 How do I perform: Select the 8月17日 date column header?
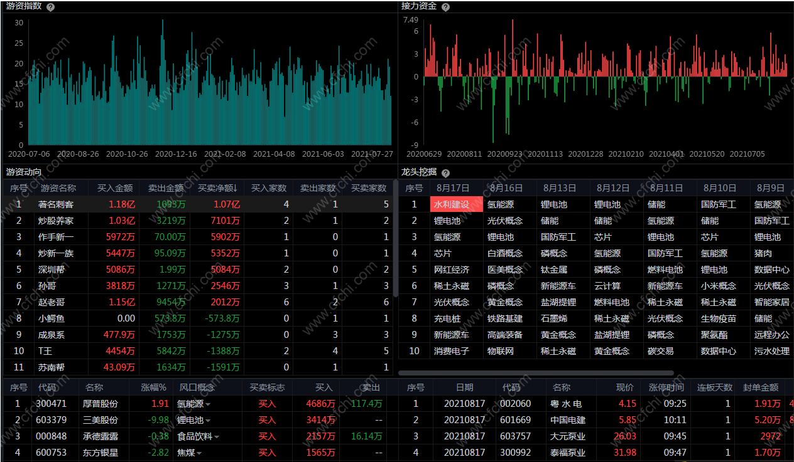pyautogui.click(x=453, y=188)
